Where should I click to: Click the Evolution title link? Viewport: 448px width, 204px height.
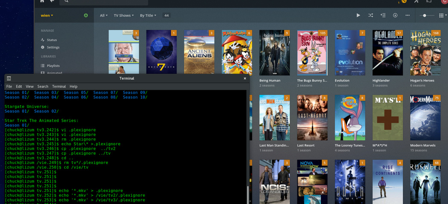(x=342, y=81)
